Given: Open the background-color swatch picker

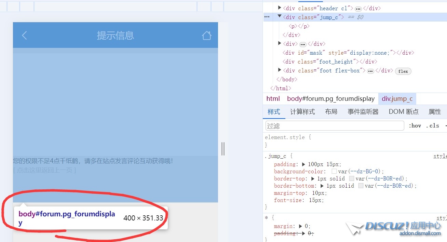Looking at the screenshot, I should [334, 172].
